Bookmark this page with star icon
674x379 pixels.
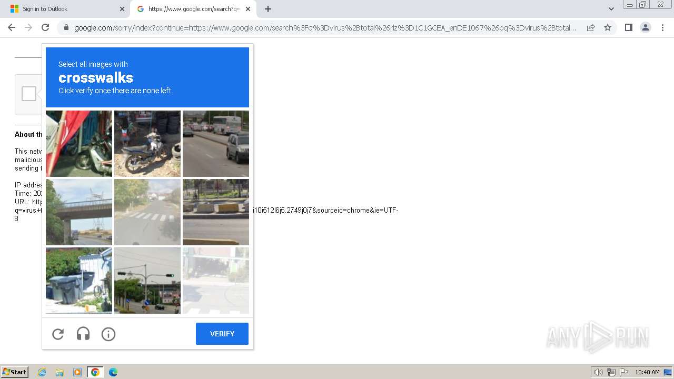pyautogui.click(x=608, y=27)
